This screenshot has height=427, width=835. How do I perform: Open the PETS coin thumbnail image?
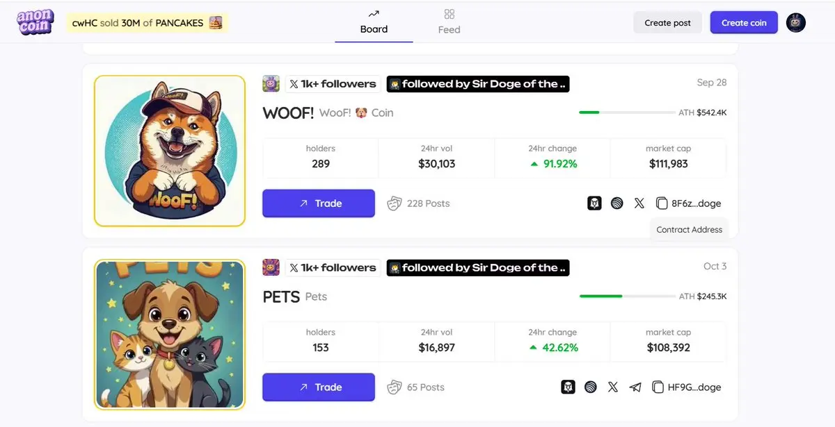170,334
